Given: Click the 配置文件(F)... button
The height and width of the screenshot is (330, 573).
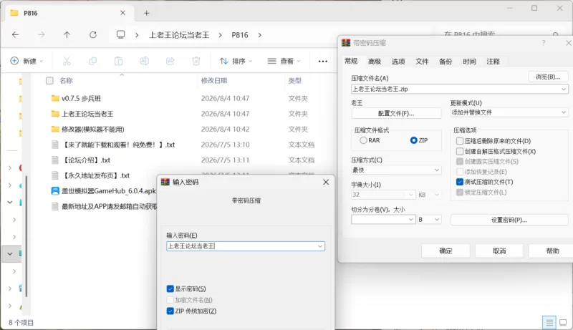Looking at the screenshot, I should click(396, 114).
